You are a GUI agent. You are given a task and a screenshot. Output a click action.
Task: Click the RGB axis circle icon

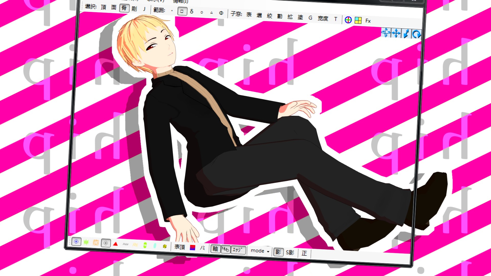[348, 20]
